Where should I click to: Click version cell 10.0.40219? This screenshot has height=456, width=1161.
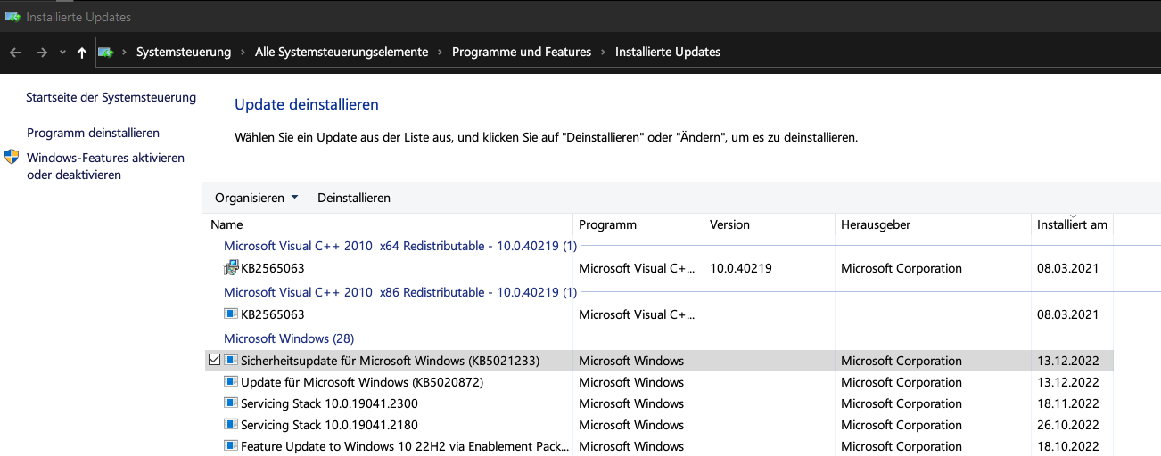[x=741, y=268]
